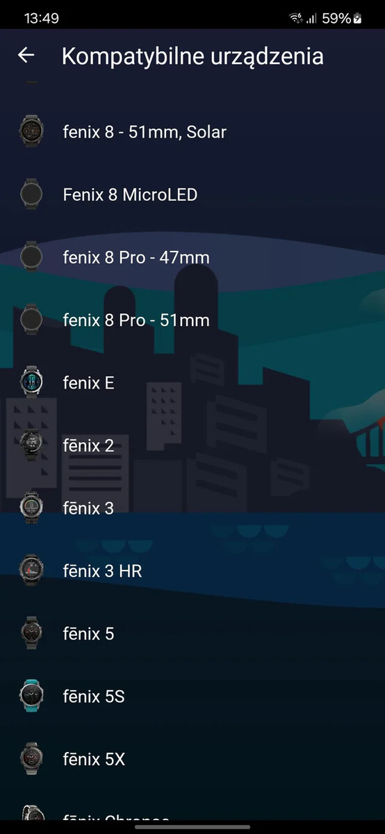This screenshot has height=834, width=385.
Task: Click the Fenix 8 MicroLED watch icon
Action: tap(31, 194)
